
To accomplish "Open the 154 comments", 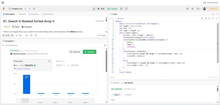I will tap(19, 36).
